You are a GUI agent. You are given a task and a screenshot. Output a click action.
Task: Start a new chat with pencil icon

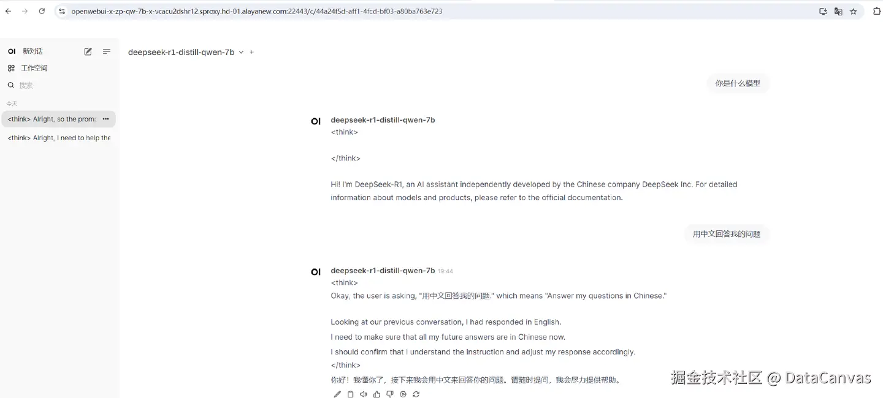[x=88, y=51]
